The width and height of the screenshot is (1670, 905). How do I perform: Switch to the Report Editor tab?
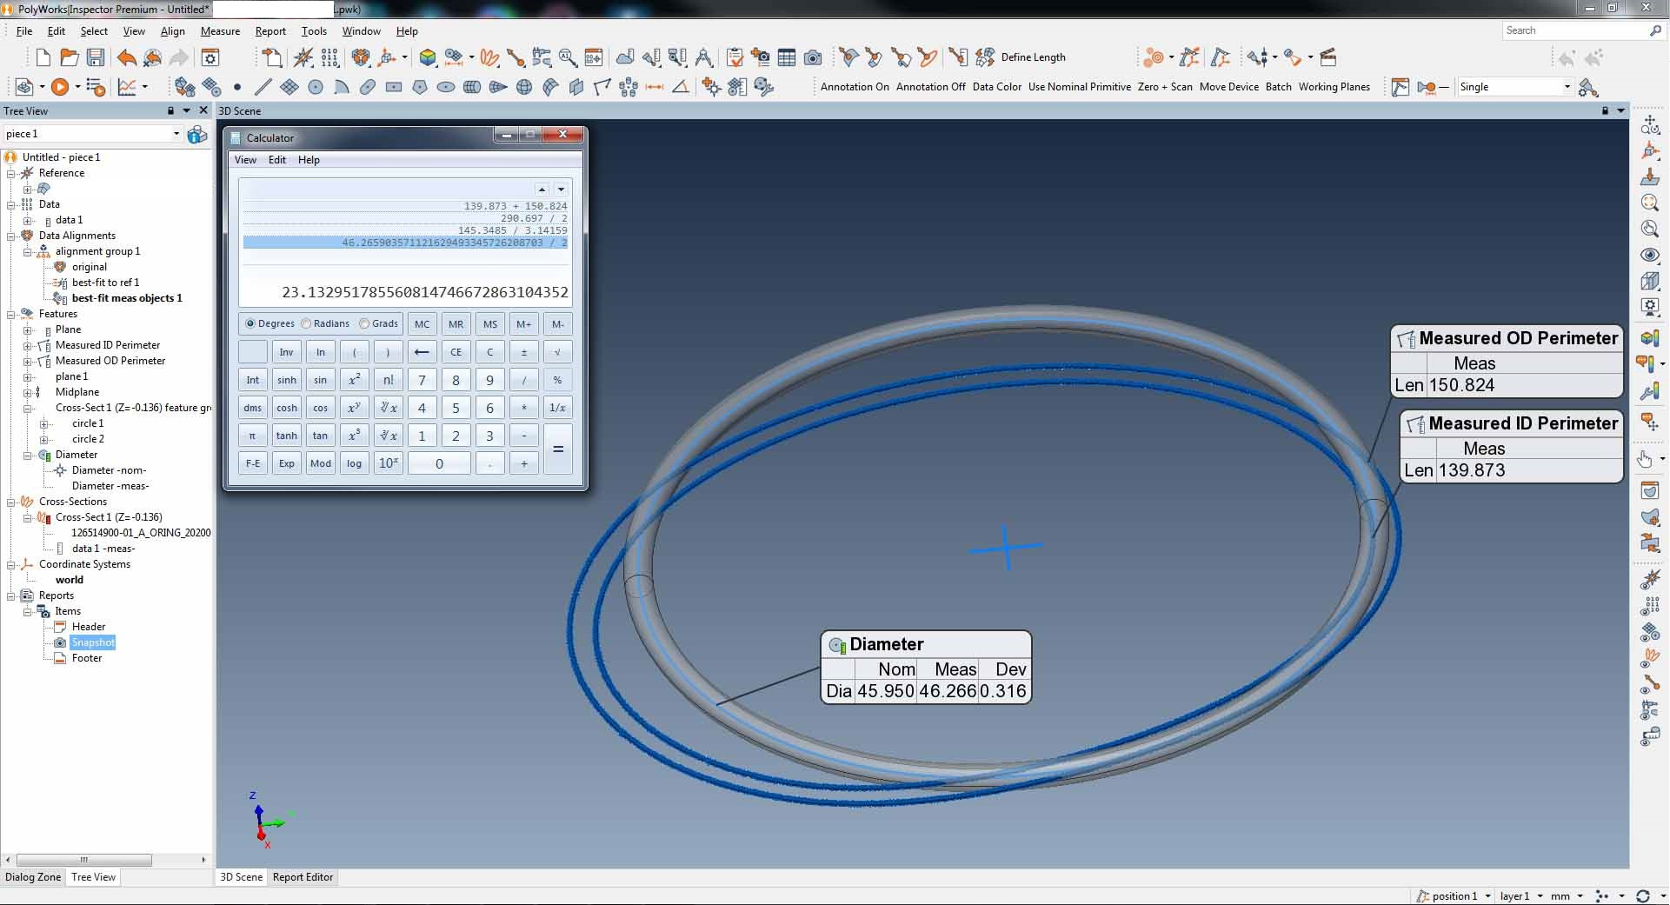pyautogui.click(x=303, y=877)
